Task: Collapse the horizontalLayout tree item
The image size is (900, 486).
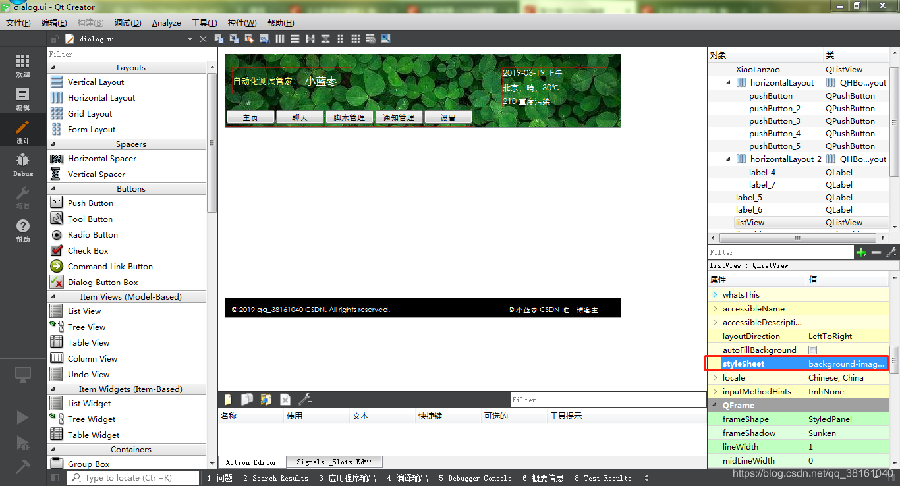Action: (727, 82)
